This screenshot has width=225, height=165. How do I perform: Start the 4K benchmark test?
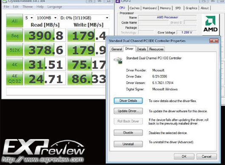coord(14,64)
